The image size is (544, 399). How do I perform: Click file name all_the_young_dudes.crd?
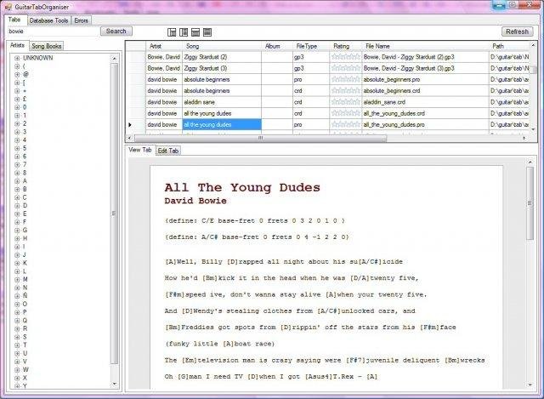coord(394,113)
